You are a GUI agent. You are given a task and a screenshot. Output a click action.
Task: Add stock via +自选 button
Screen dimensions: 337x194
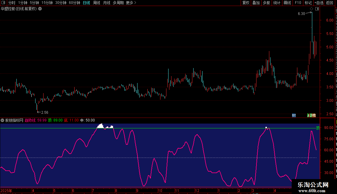coord(319,3)
